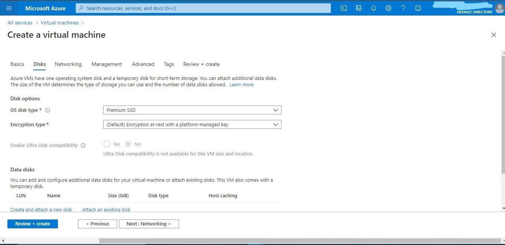Open the Help menu via question mark icon
This screenshot has height=245, width=505.
coord(403,8)
